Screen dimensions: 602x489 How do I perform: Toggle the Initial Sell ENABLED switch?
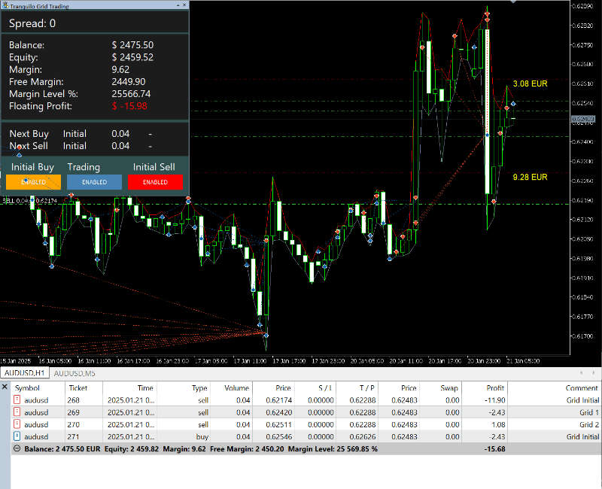pyautogui.click(x=155, y=181)
